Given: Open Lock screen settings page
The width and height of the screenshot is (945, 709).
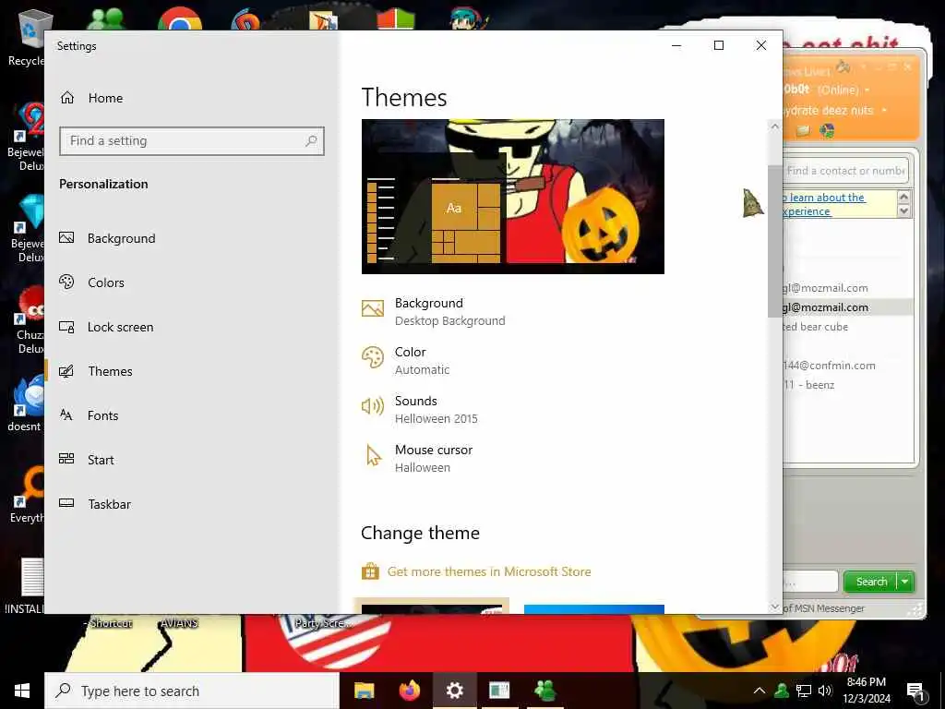Looking at the screenshot, I should [x=106, y=327].
